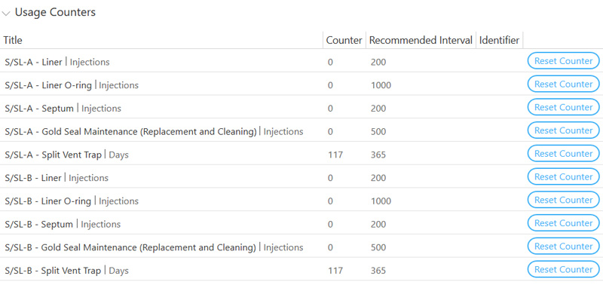Reset counter for S/SL-B Liner O-ring
Viewport: 603px width, 285px height.
[563, 200]
